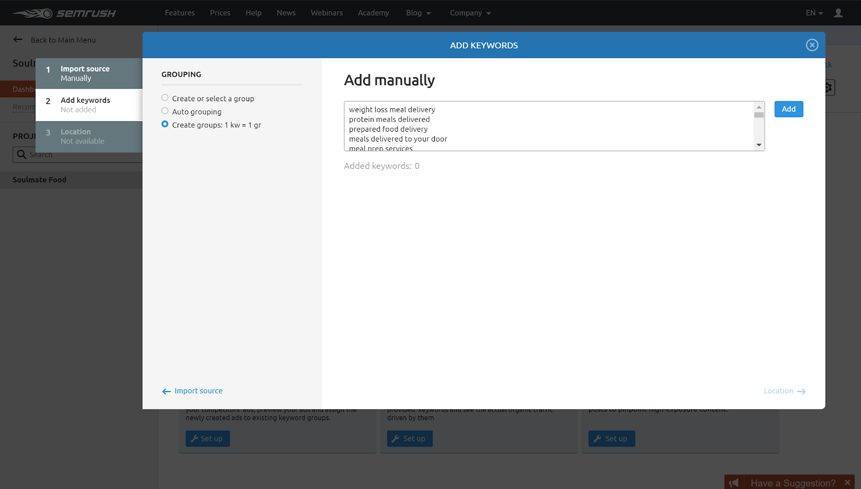861x489 pixels.
Task: Click Have a Suggestion? button
Action: point(793,483)
